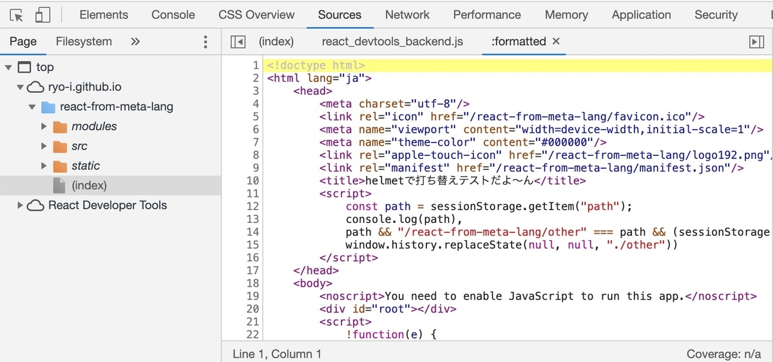Click line number 12 gutter
The height and width of the screenshot is (362, 773).
tap(253, 206)
